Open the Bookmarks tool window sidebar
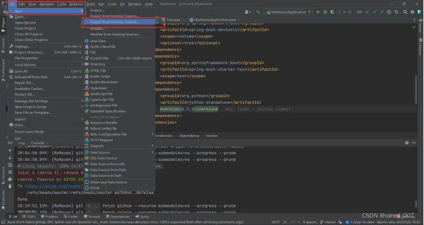This screenshot has height=225, width=424. pos(3,199)
